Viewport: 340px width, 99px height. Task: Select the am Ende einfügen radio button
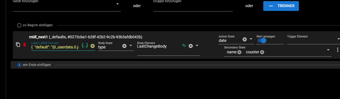tap(19, 65)
